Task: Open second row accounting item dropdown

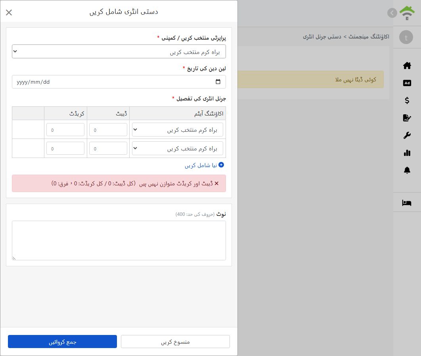Action: (x=178, y=148)
